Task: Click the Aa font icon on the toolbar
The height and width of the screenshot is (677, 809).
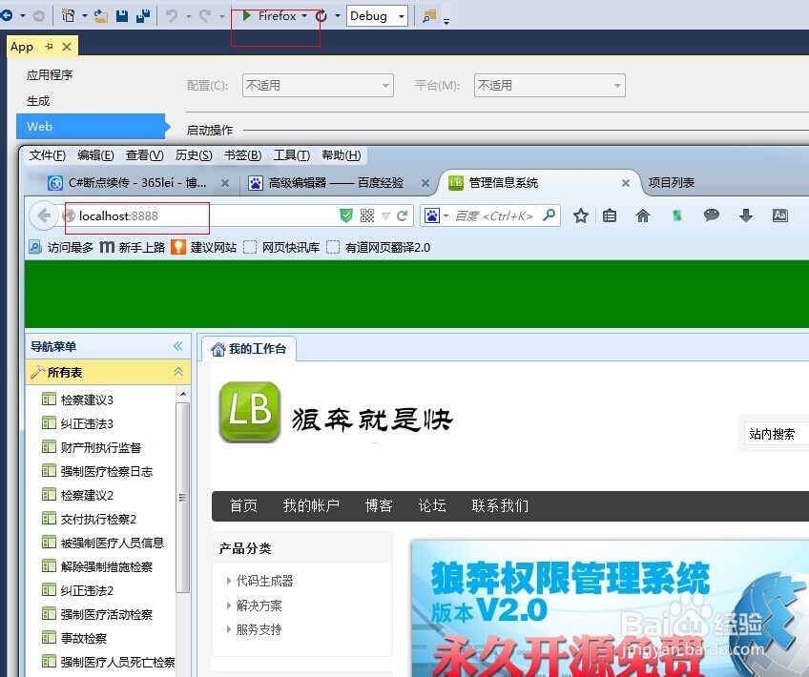Action: pyautogui.click(x=780, y=216)
